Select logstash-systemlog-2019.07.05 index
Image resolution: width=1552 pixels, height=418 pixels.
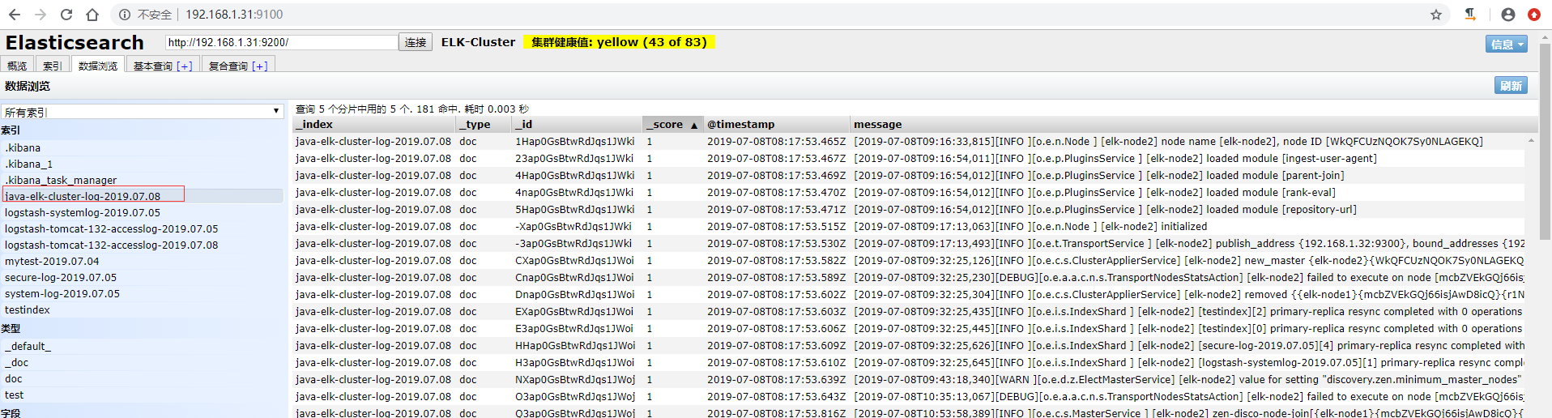pyautogui.click(x=143, y=212)
